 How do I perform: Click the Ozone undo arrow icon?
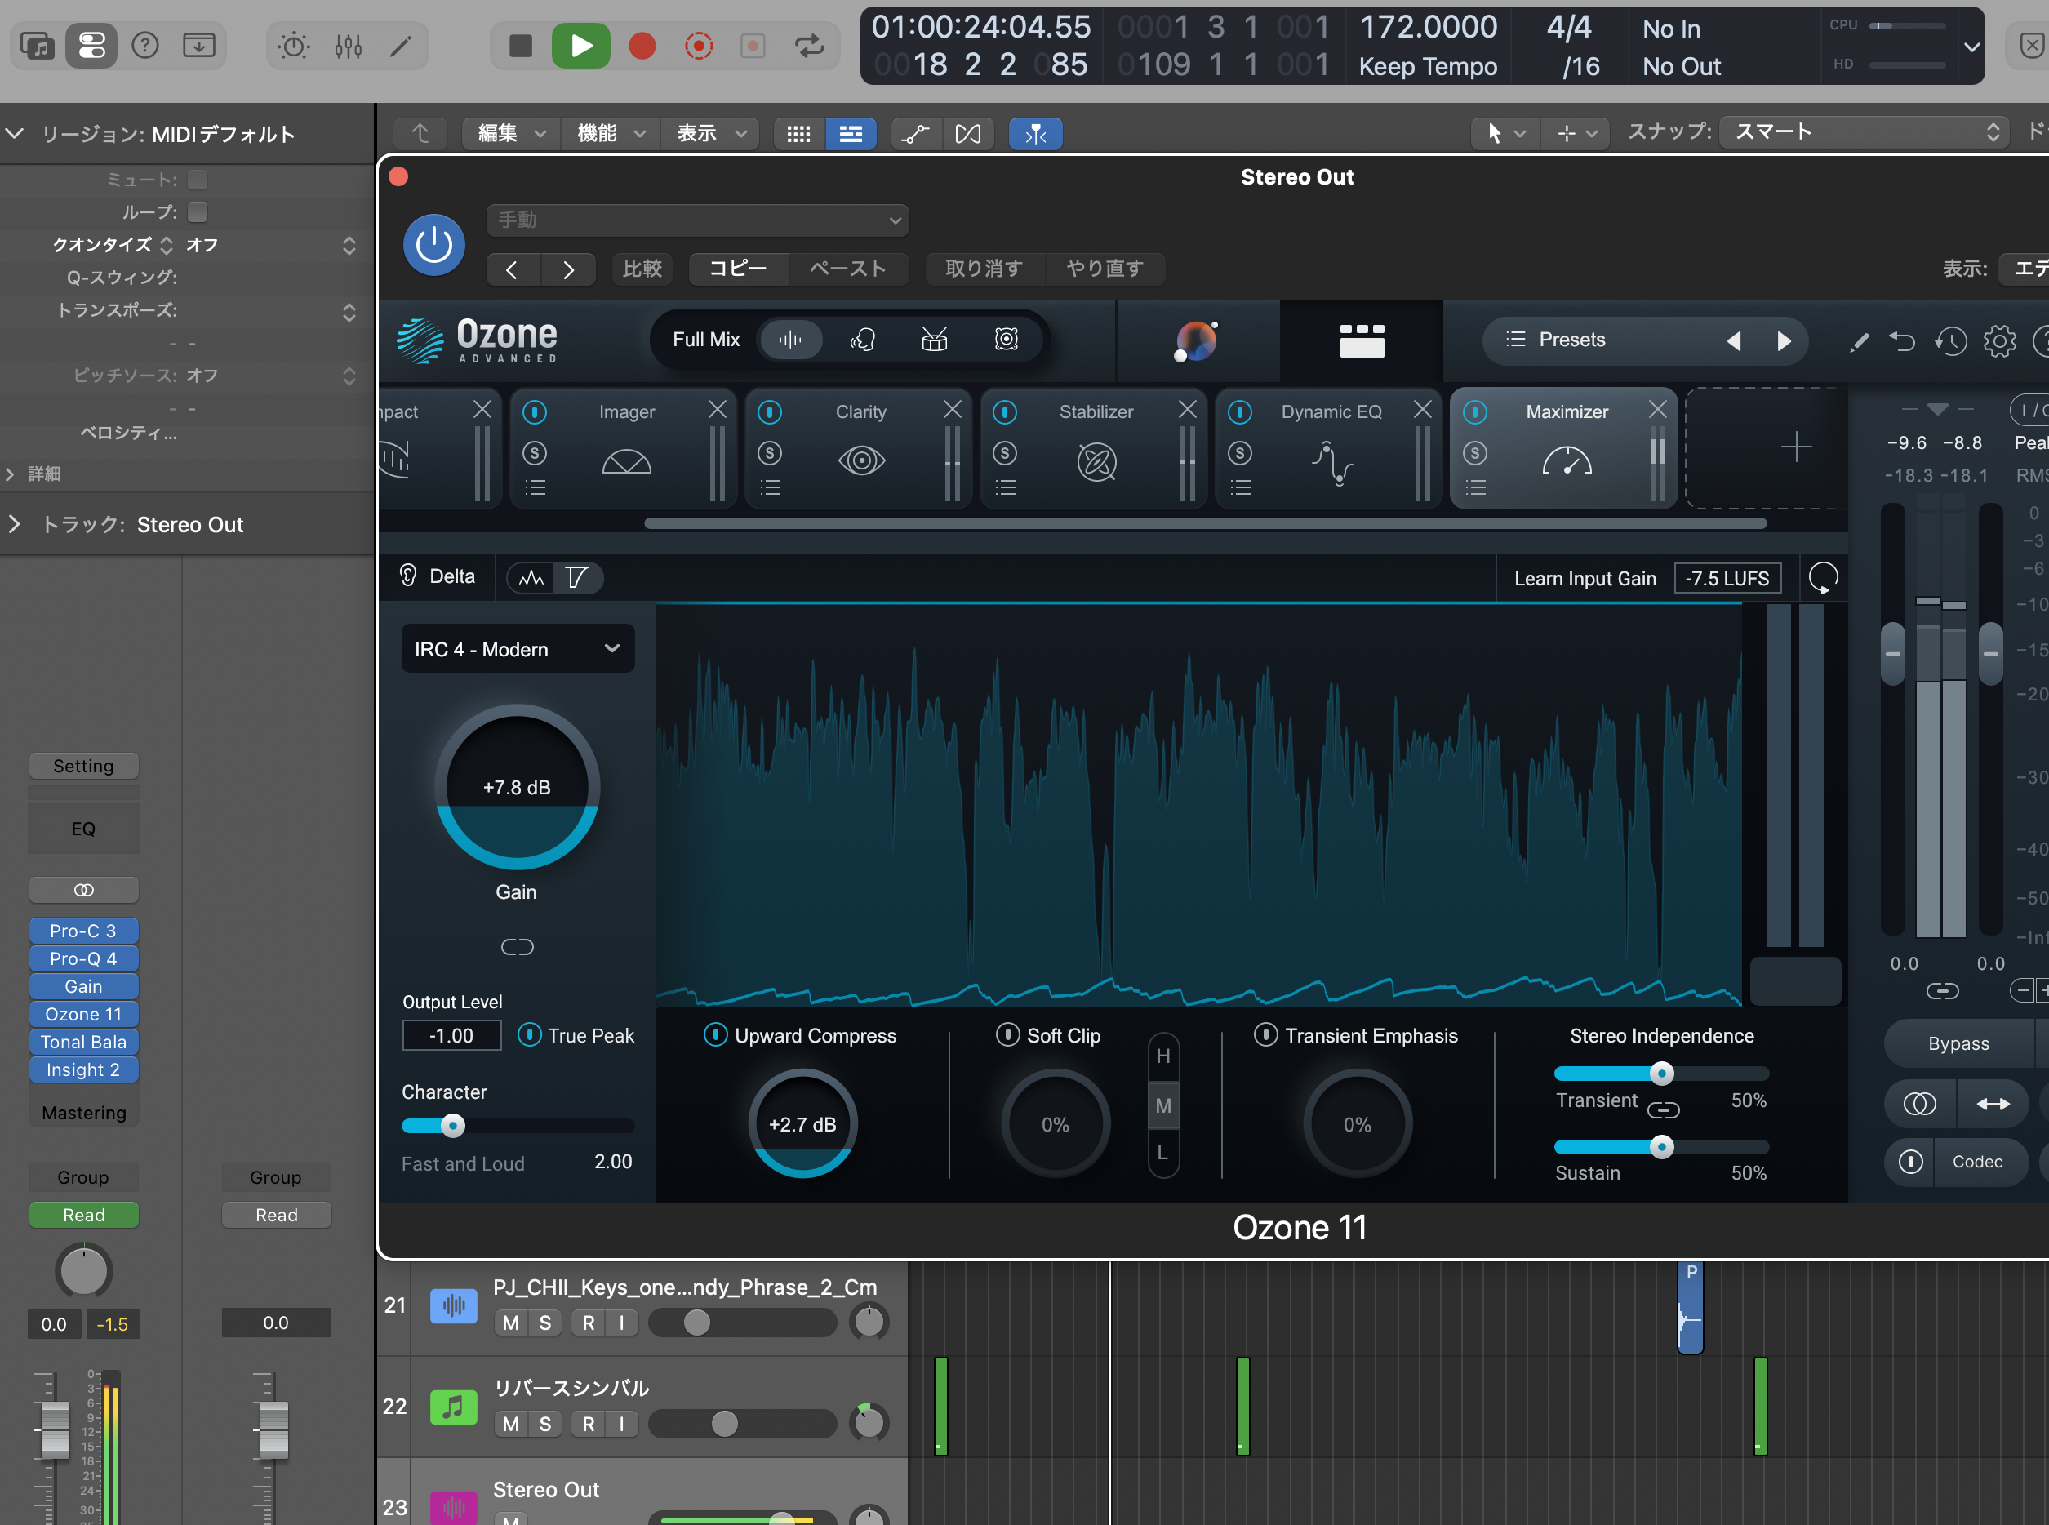(1902, 340)
